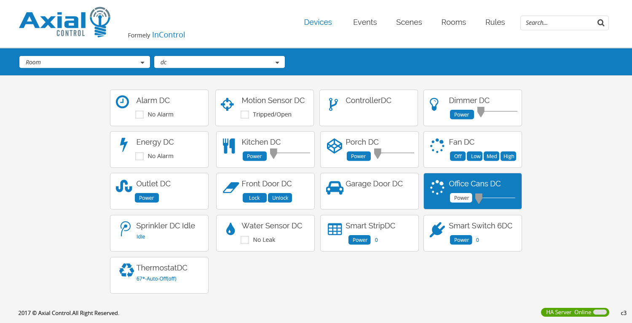Click the InControl link
The width and height of the screenshot is (632, 323).
pos(169,35)
